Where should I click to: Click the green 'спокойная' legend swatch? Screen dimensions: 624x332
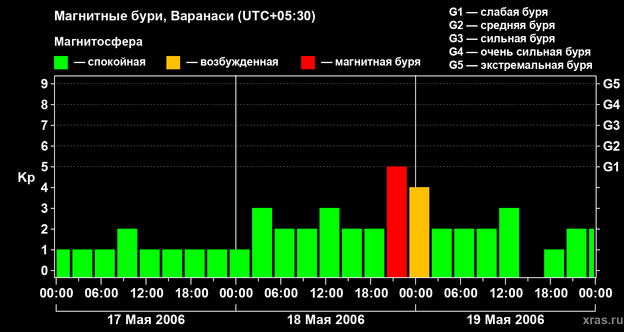point(61,63)
